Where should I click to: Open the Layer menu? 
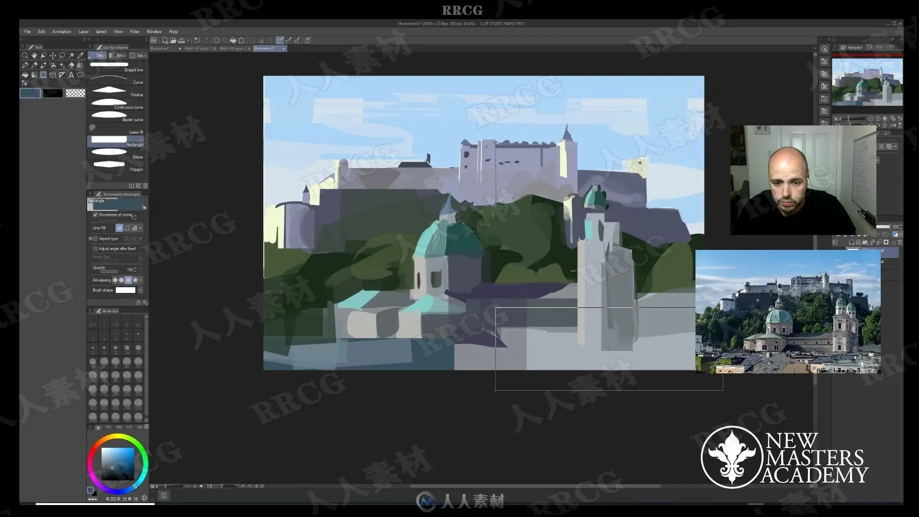84,32
